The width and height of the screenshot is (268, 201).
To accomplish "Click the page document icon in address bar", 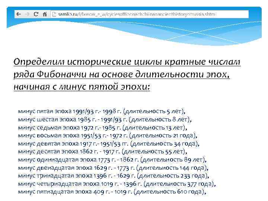I will pos(54,14).
